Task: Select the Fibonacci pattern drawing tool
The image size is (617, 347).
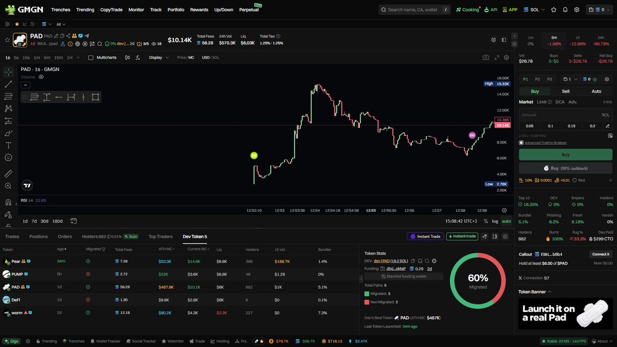Action: coord(8,96)
